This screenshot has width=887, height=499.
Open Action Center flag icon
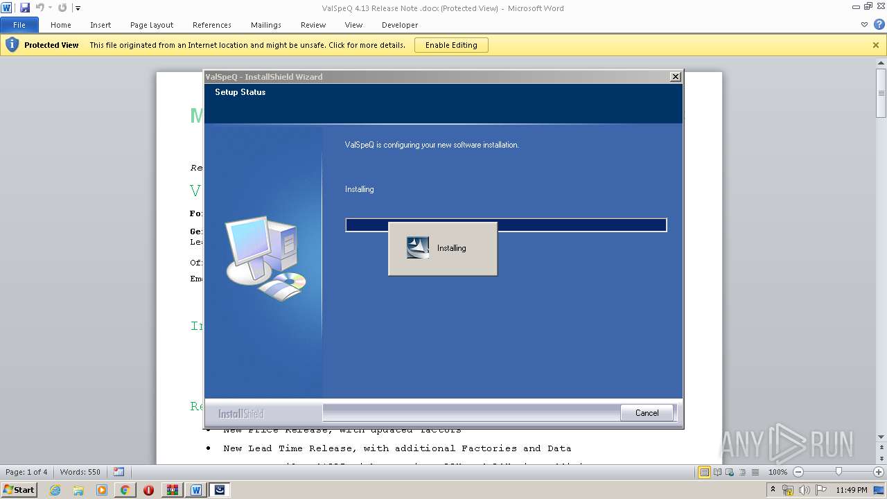click(821, 490)
